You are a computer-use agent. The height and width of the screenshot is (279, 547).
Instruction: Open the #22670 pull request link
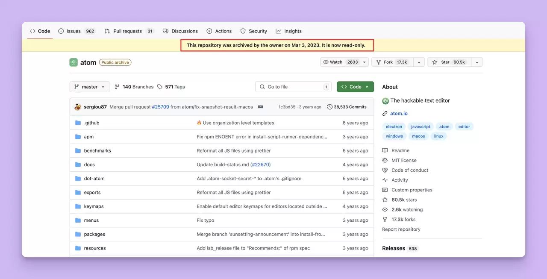[260, 164]
